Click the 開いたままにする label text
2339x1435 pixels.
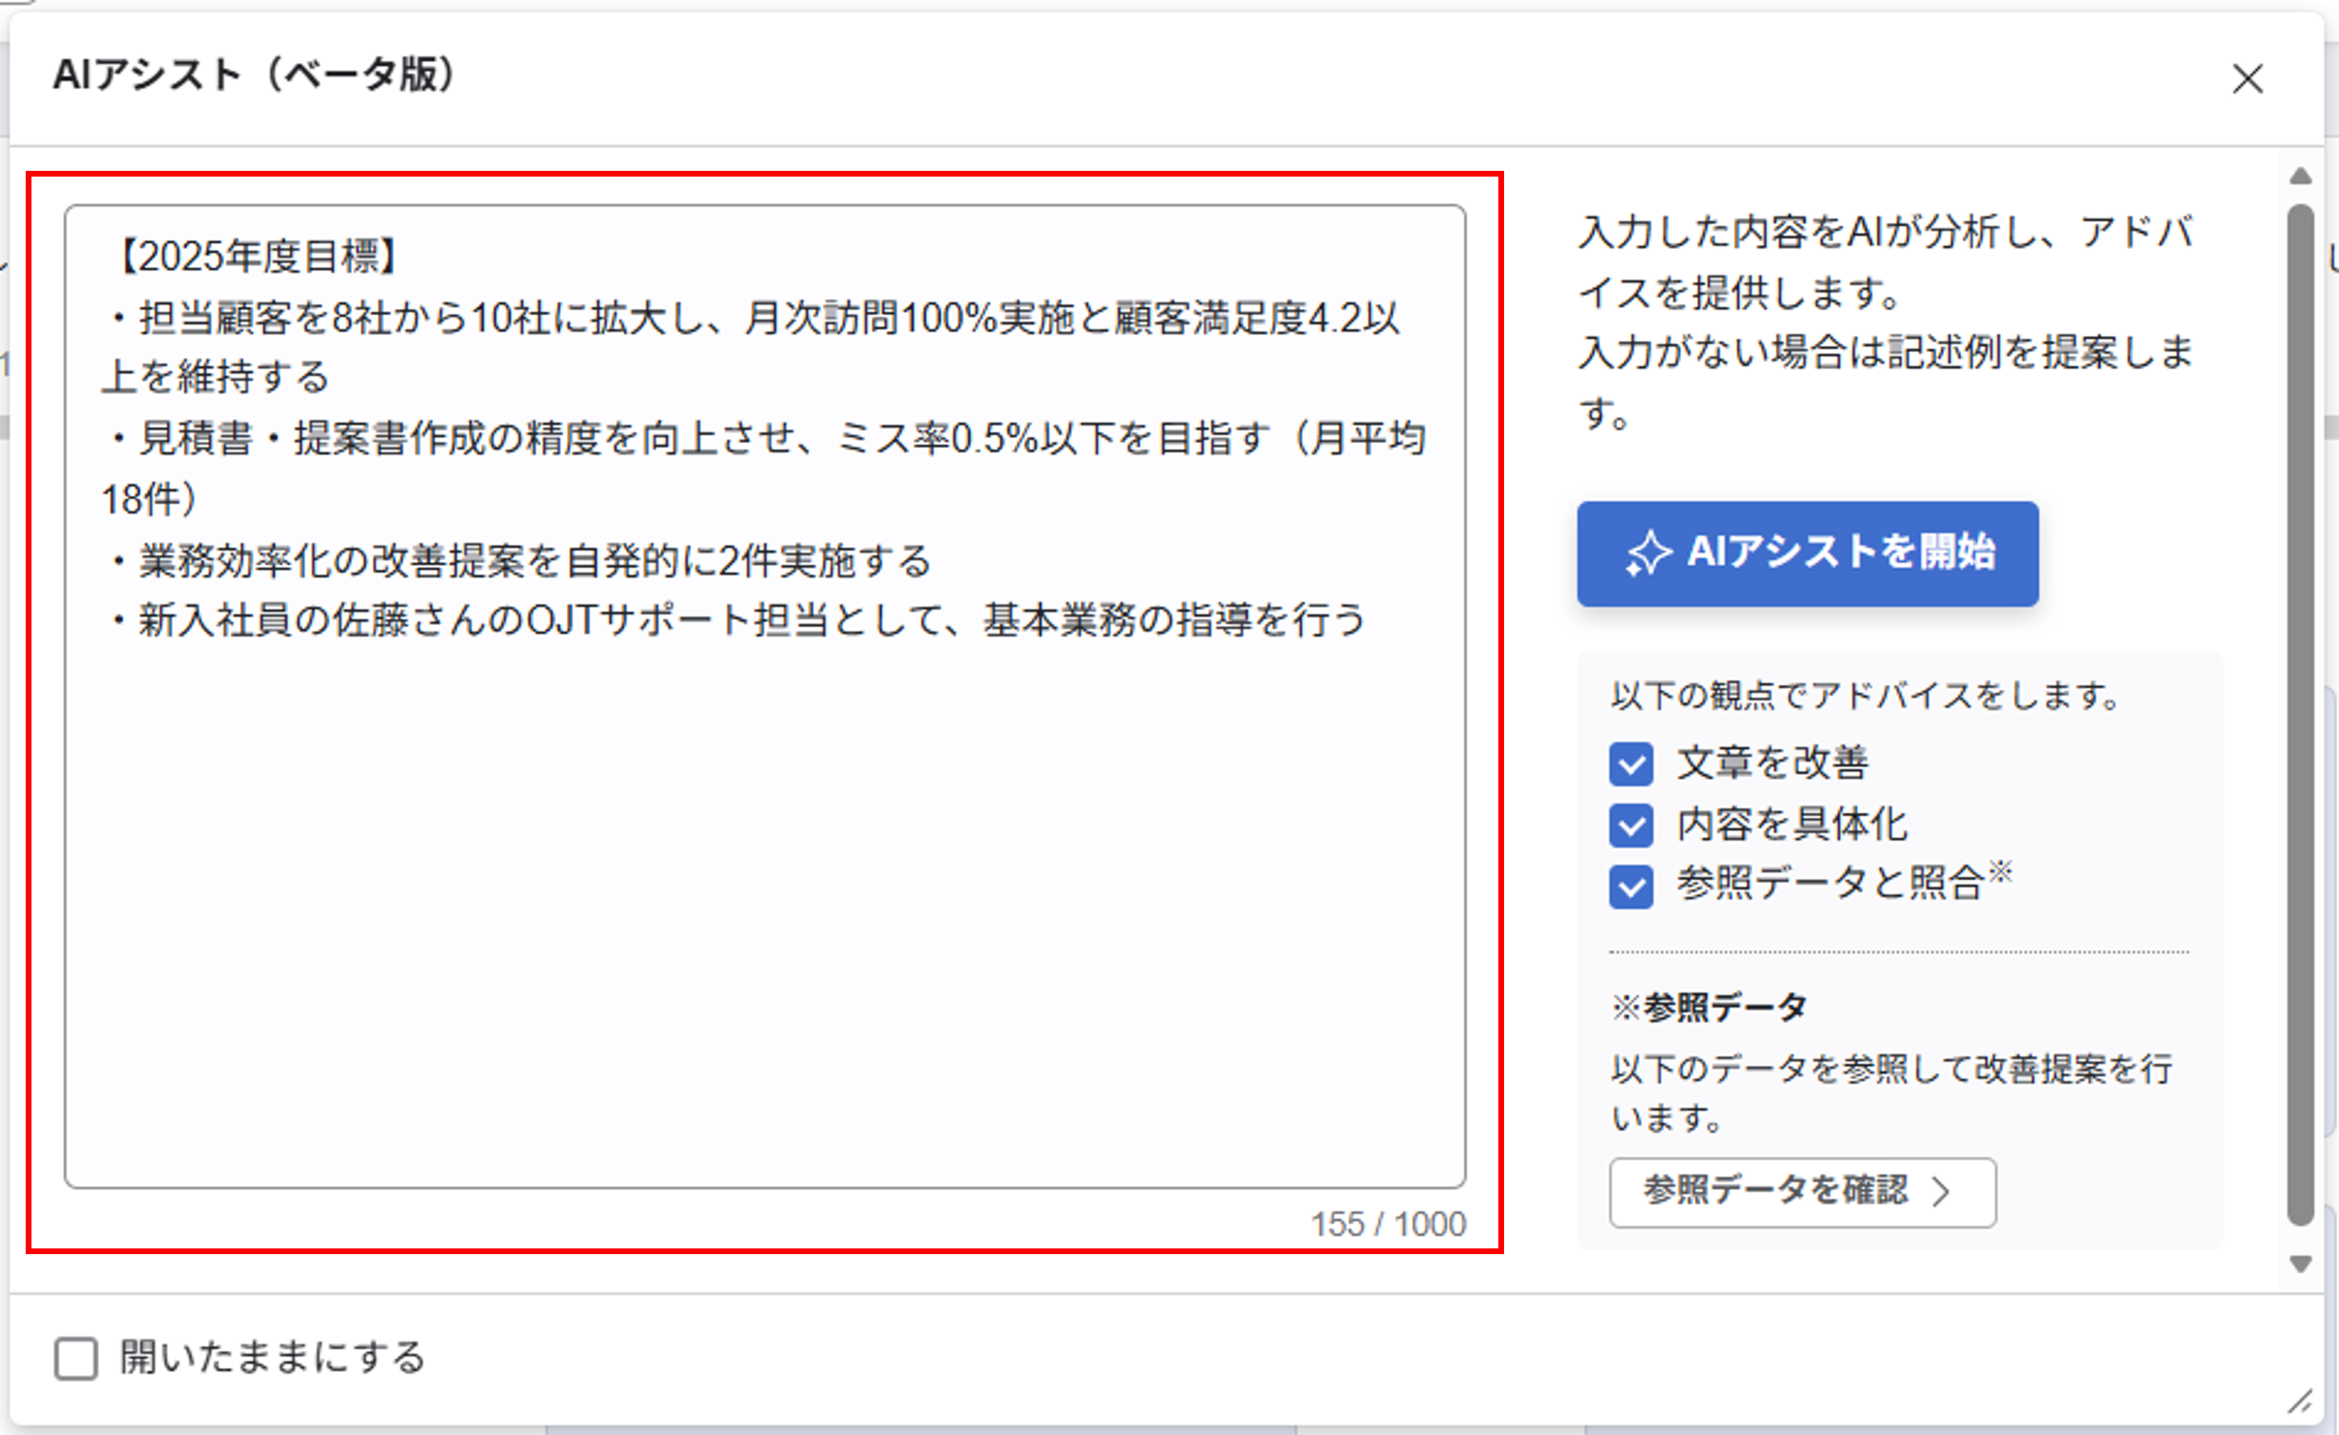(272, 1357)
